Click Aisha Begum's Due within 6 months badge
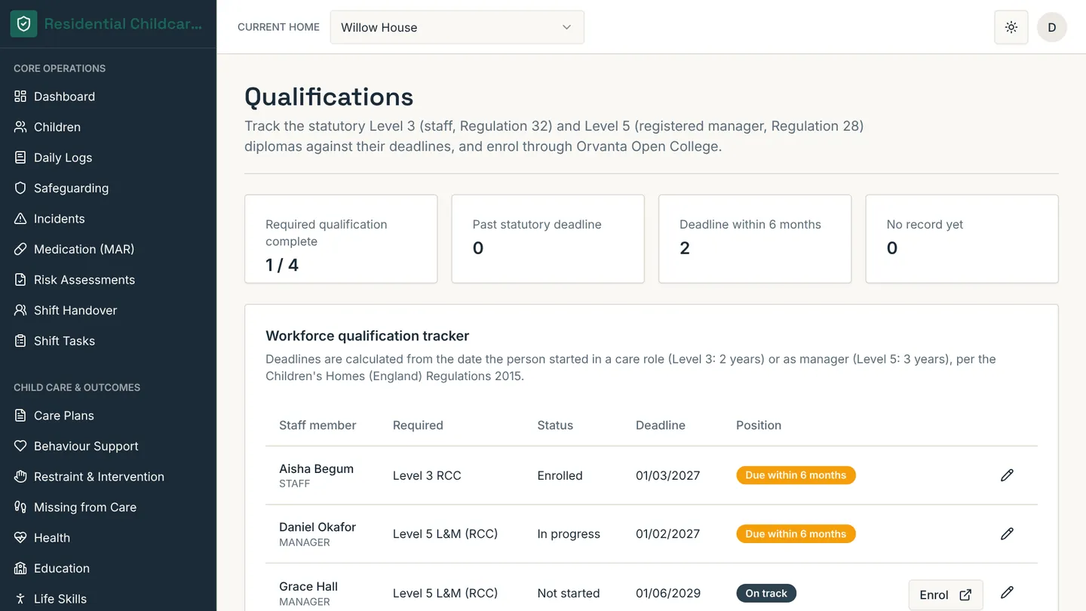1086x611 pixels. coord(796,475)
